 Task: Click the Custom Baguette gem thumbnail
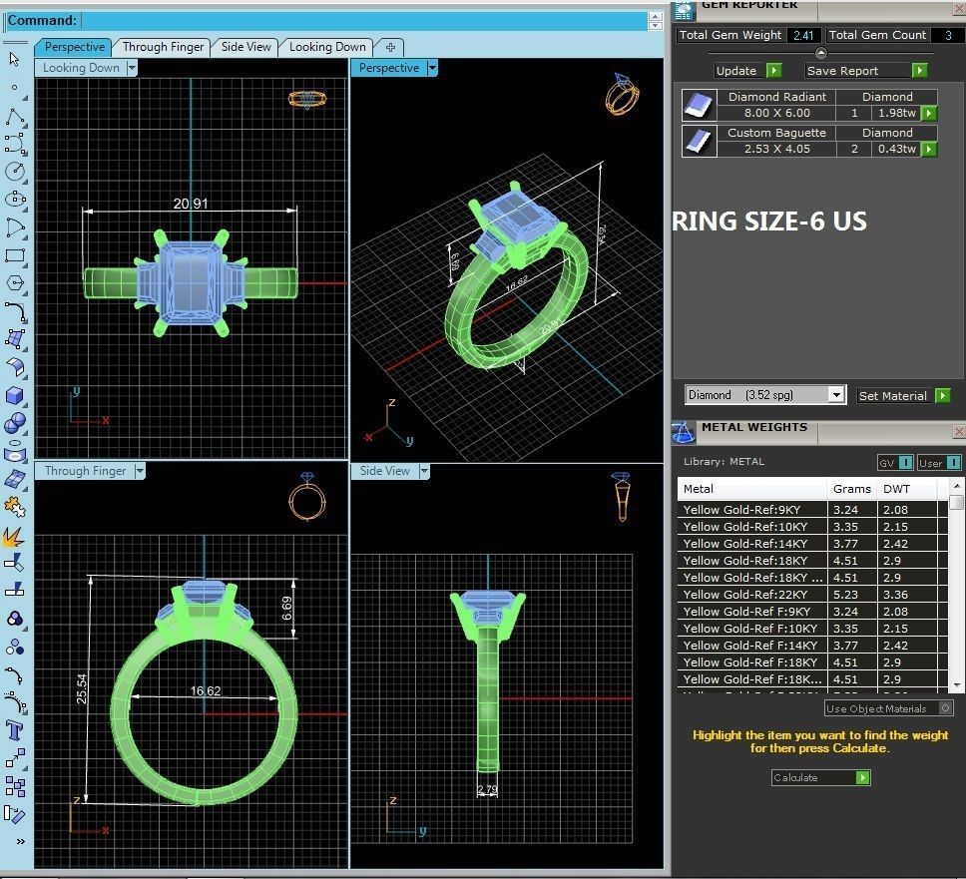click(700, 141)
